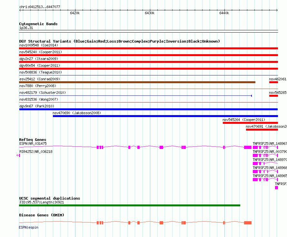Open the dgv2n27 (Itsara2009) variant bar

click(x=148, y=62)
